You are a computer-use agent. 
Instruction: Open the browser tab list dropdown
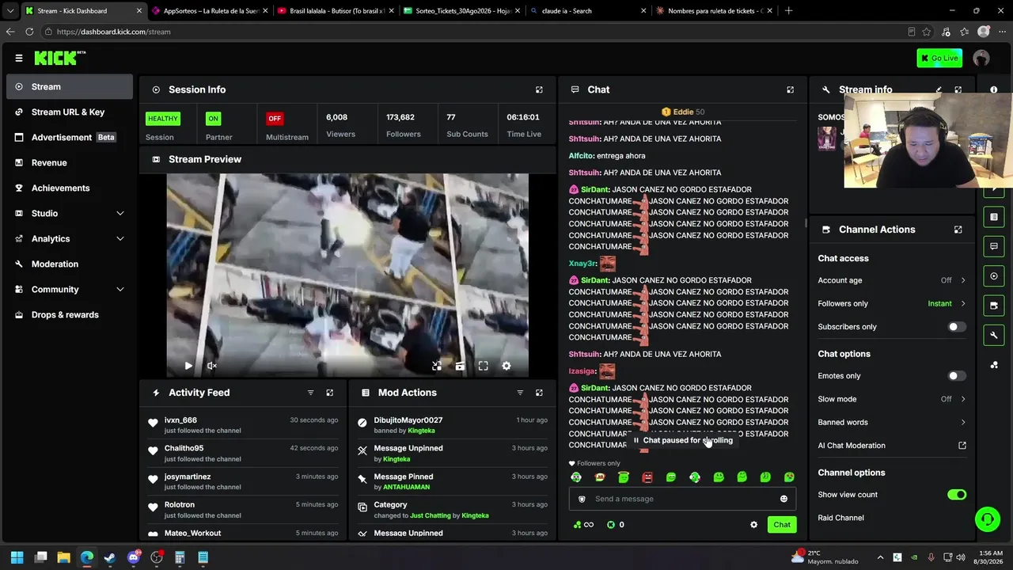pos(10,11)
